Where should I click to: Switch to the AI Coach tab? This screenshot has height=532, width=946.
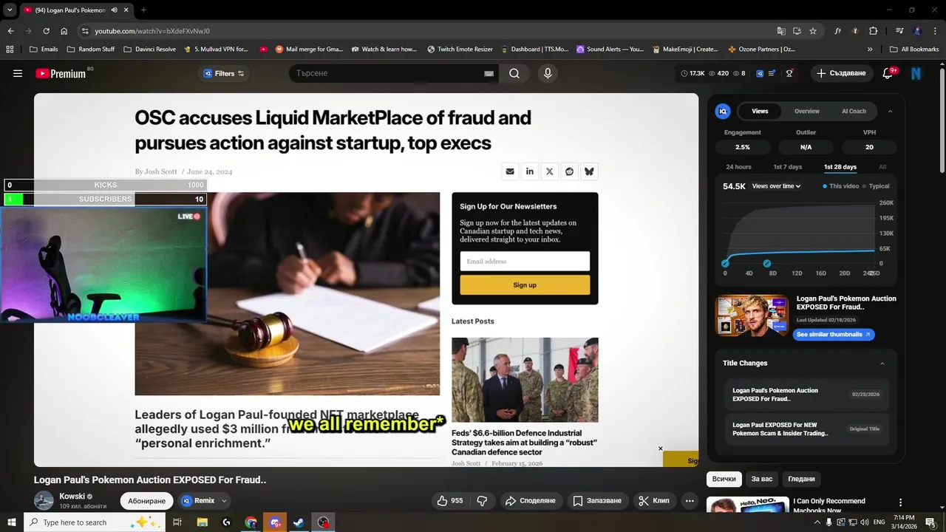click(x=854, y=111)
